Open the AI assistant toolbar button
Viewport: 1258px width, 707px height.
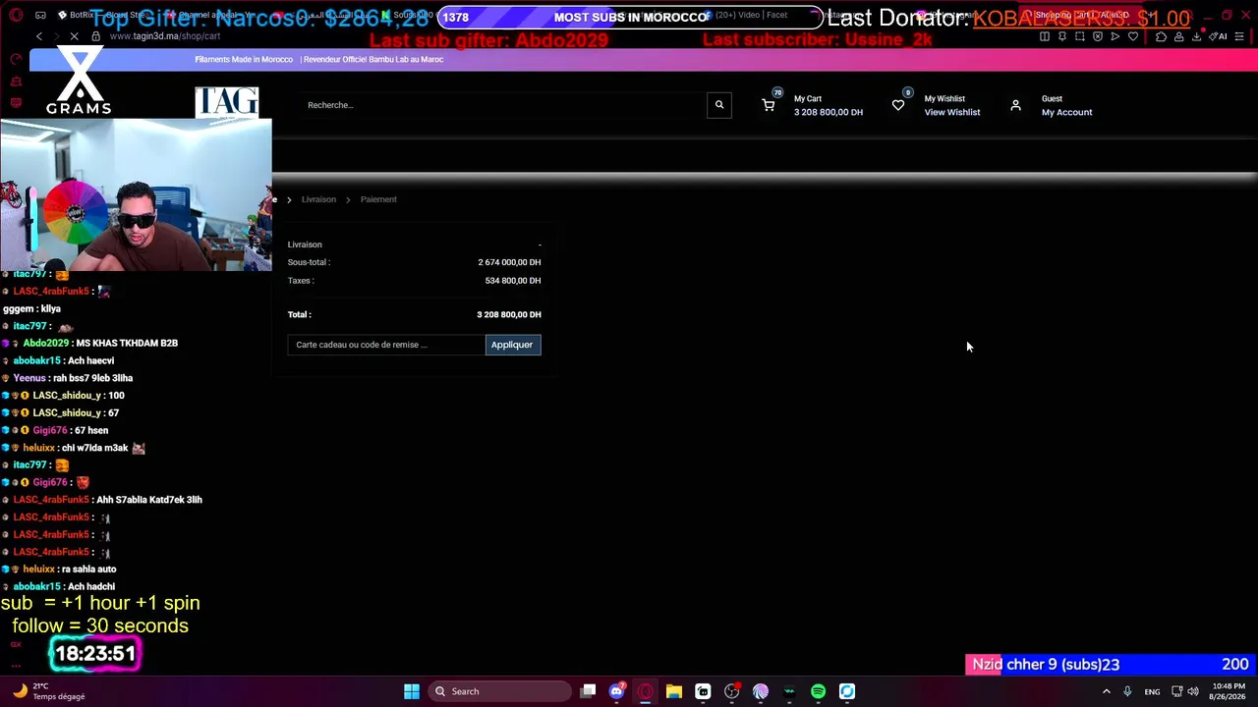(1220, 36)
